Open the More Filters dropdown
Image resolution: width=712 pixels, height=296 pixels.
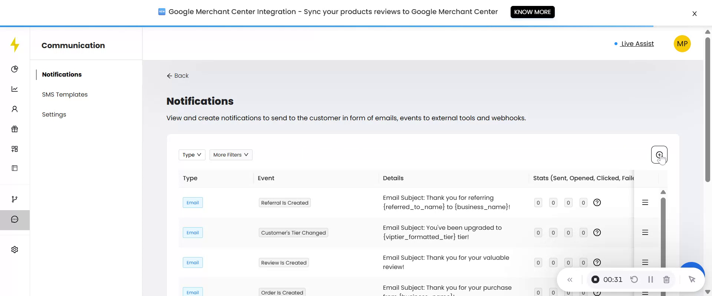[x=231, y=155]
